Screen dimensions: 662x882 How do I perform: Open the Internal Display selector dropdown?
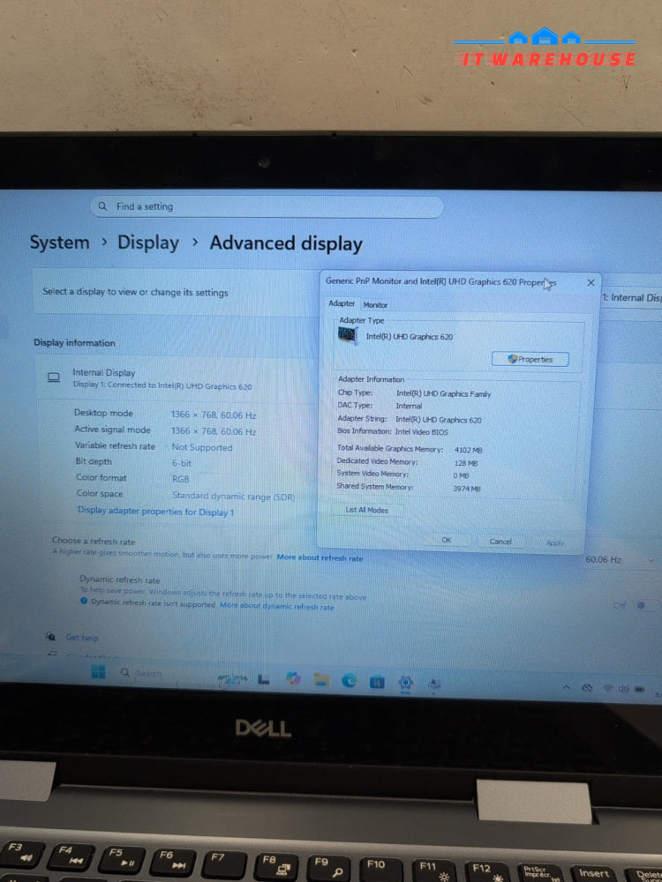click(631, 297)
